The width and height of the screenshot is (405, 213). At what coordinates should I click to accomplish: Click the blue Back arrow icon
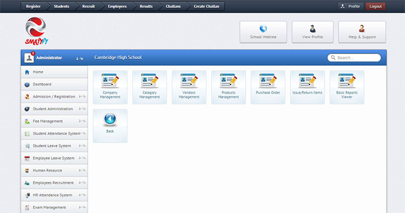pos(110,119)
